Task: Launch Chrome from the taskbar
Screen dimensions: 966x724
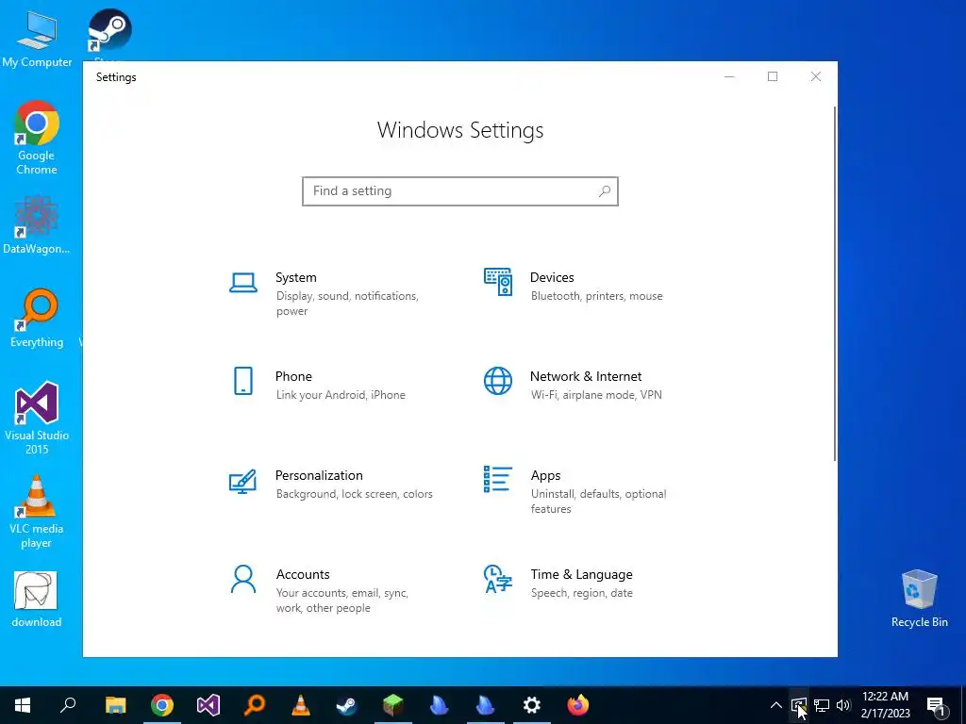Action: pos(162,705)
